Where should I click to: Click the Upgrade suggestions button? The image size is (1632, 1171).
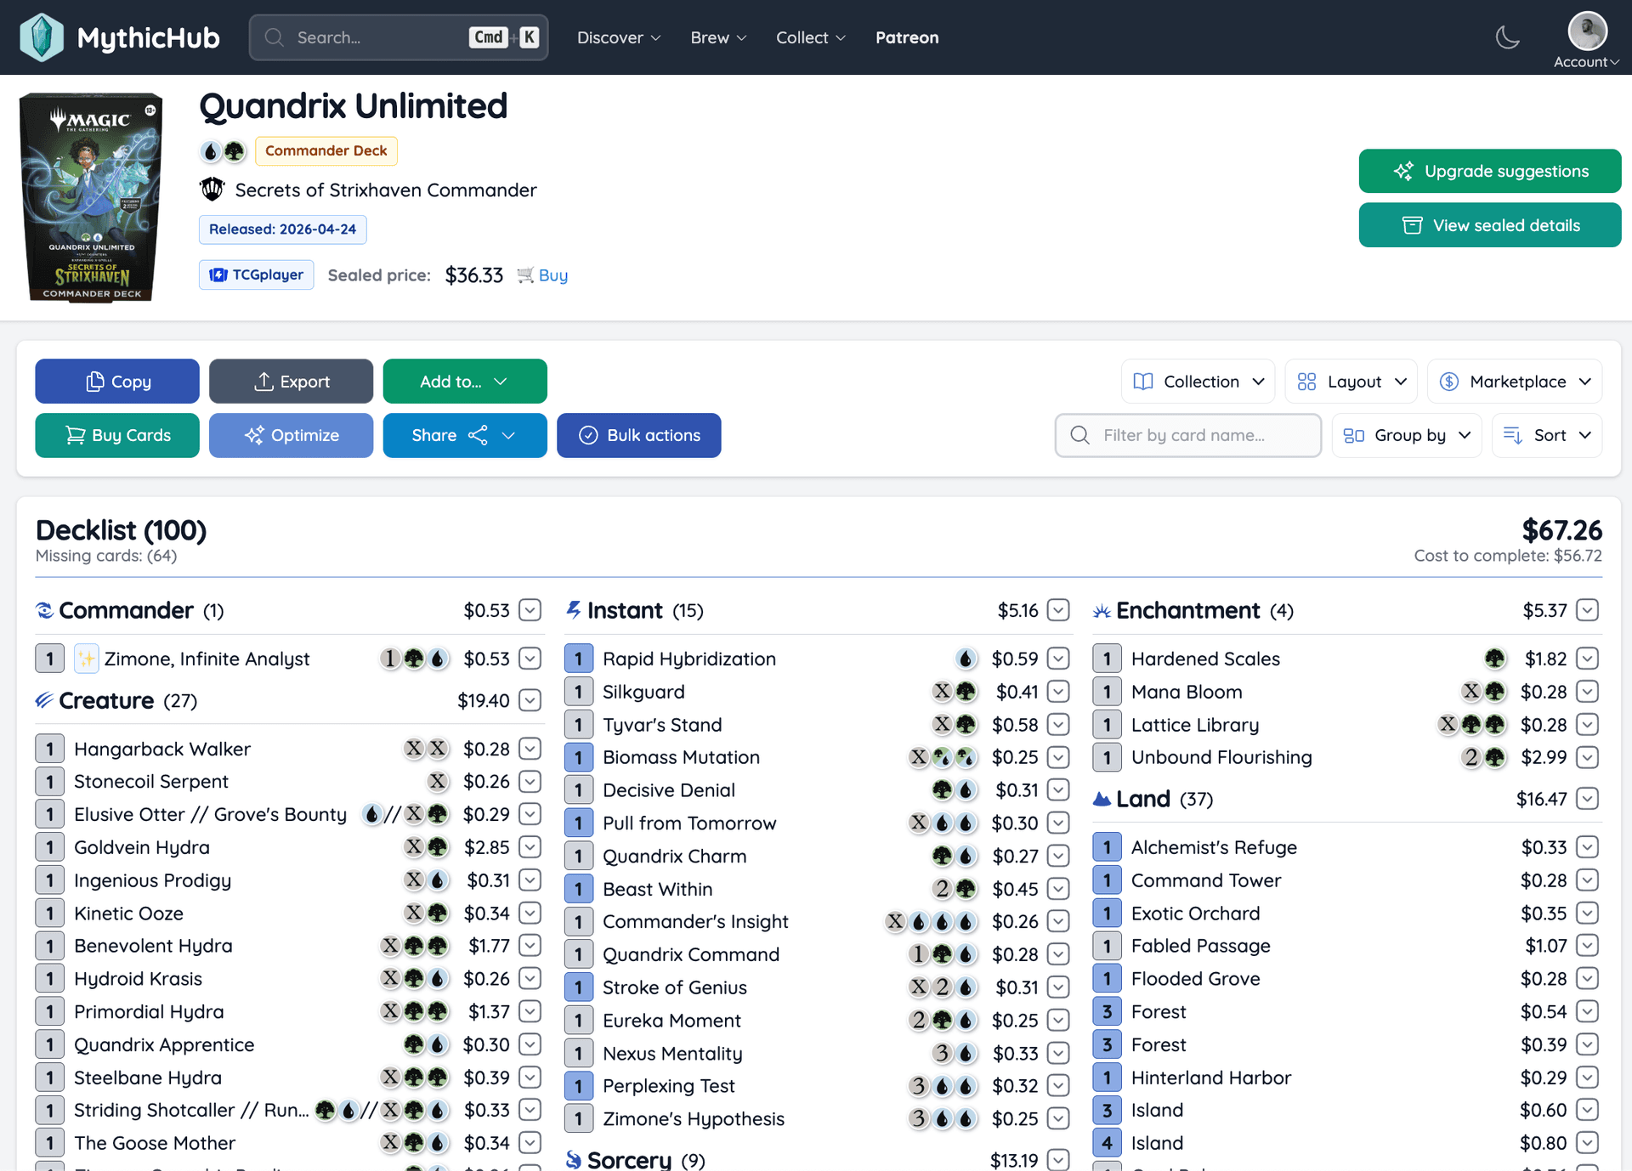(1490, 171)
